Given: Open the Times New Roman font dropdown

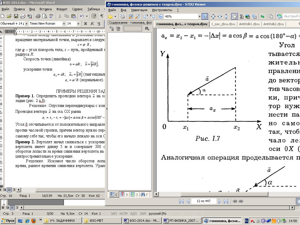Looking at the screenshot, I should pos(64,24).
